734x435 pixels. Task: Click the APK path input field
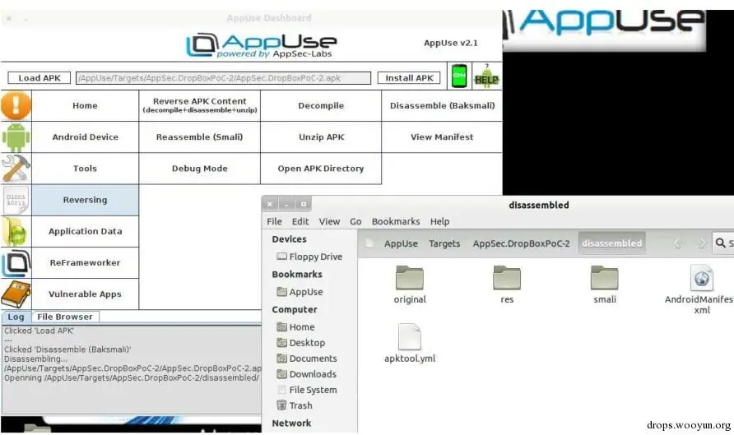tap(223, 78)
